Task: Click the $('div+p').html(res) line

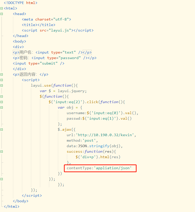Action: tap(98, 157)
